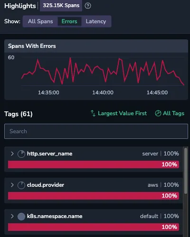Click the Spans With Errors line chart
Viewport: 190px width, 237px height.
[x=103, y=71]
